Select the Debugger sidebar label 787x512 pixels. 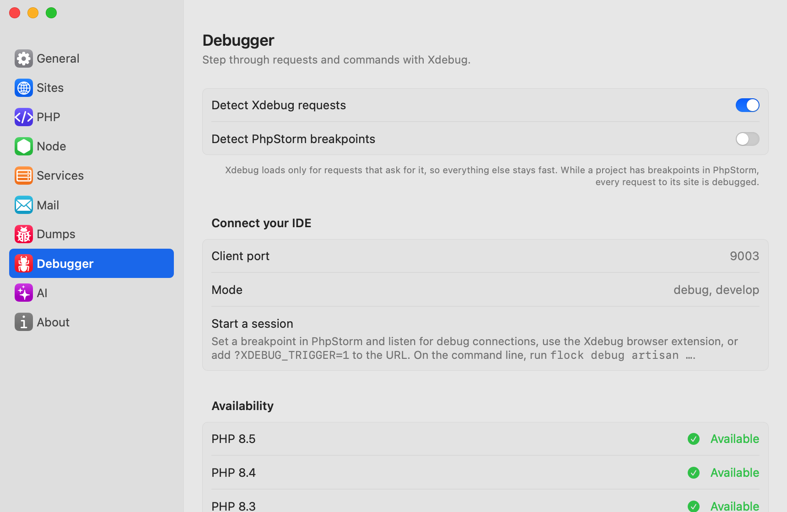point(65,264)
